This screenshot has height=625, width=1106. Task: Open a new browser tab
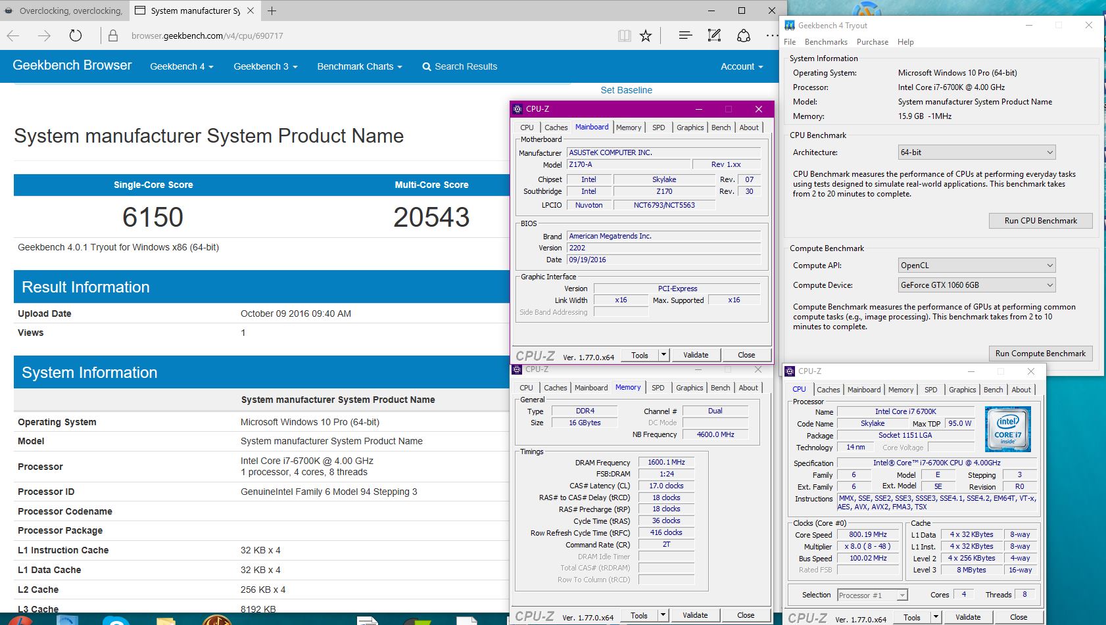(x=272, y=11)
